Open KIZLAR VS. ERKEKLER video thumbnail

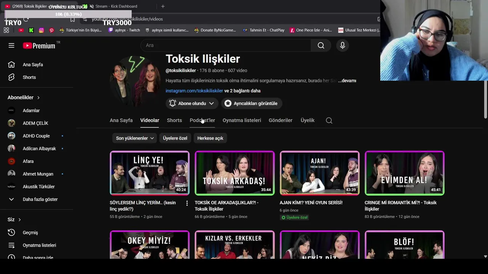(234, 245)
